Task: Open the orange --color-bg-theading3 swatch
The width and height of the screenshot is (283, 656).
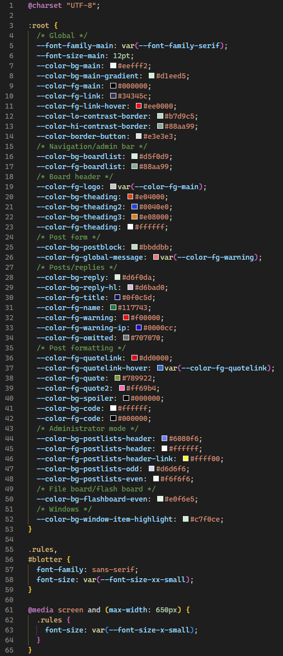Action: 135,217
